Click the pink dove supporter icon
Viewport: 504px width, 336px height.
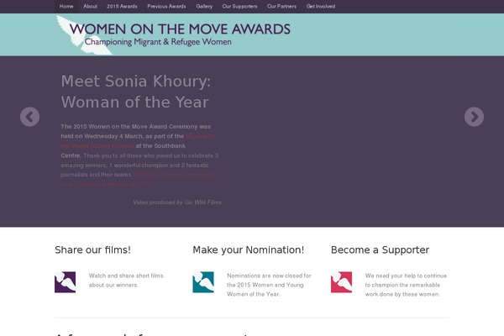[341, 282]
